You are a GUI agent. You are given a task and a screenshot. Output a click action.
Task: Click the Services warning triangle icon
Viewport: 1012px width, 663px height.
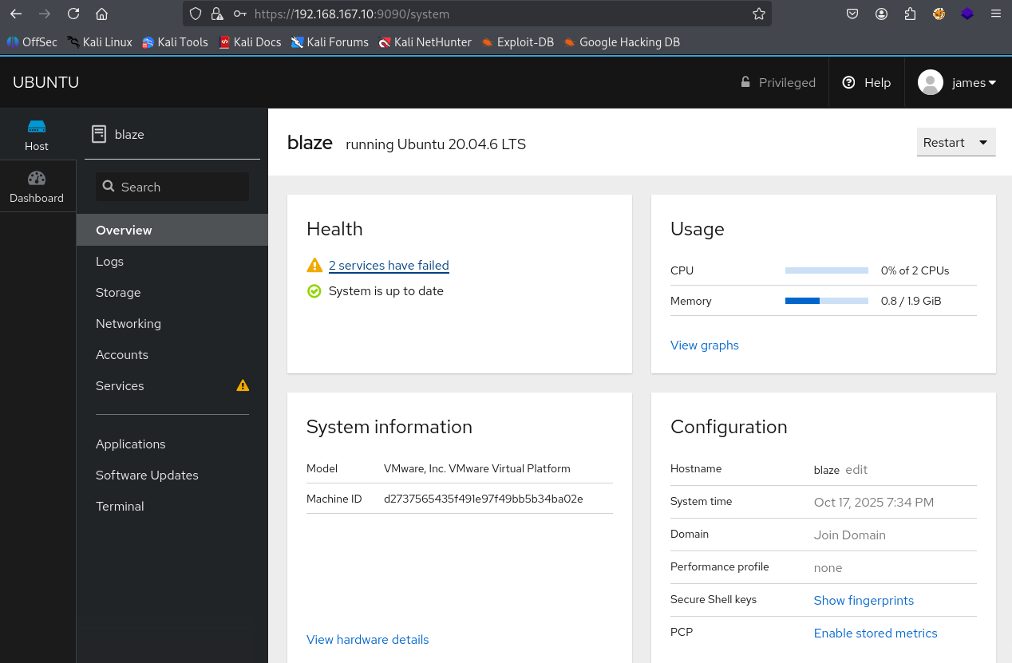click(243, 386)
